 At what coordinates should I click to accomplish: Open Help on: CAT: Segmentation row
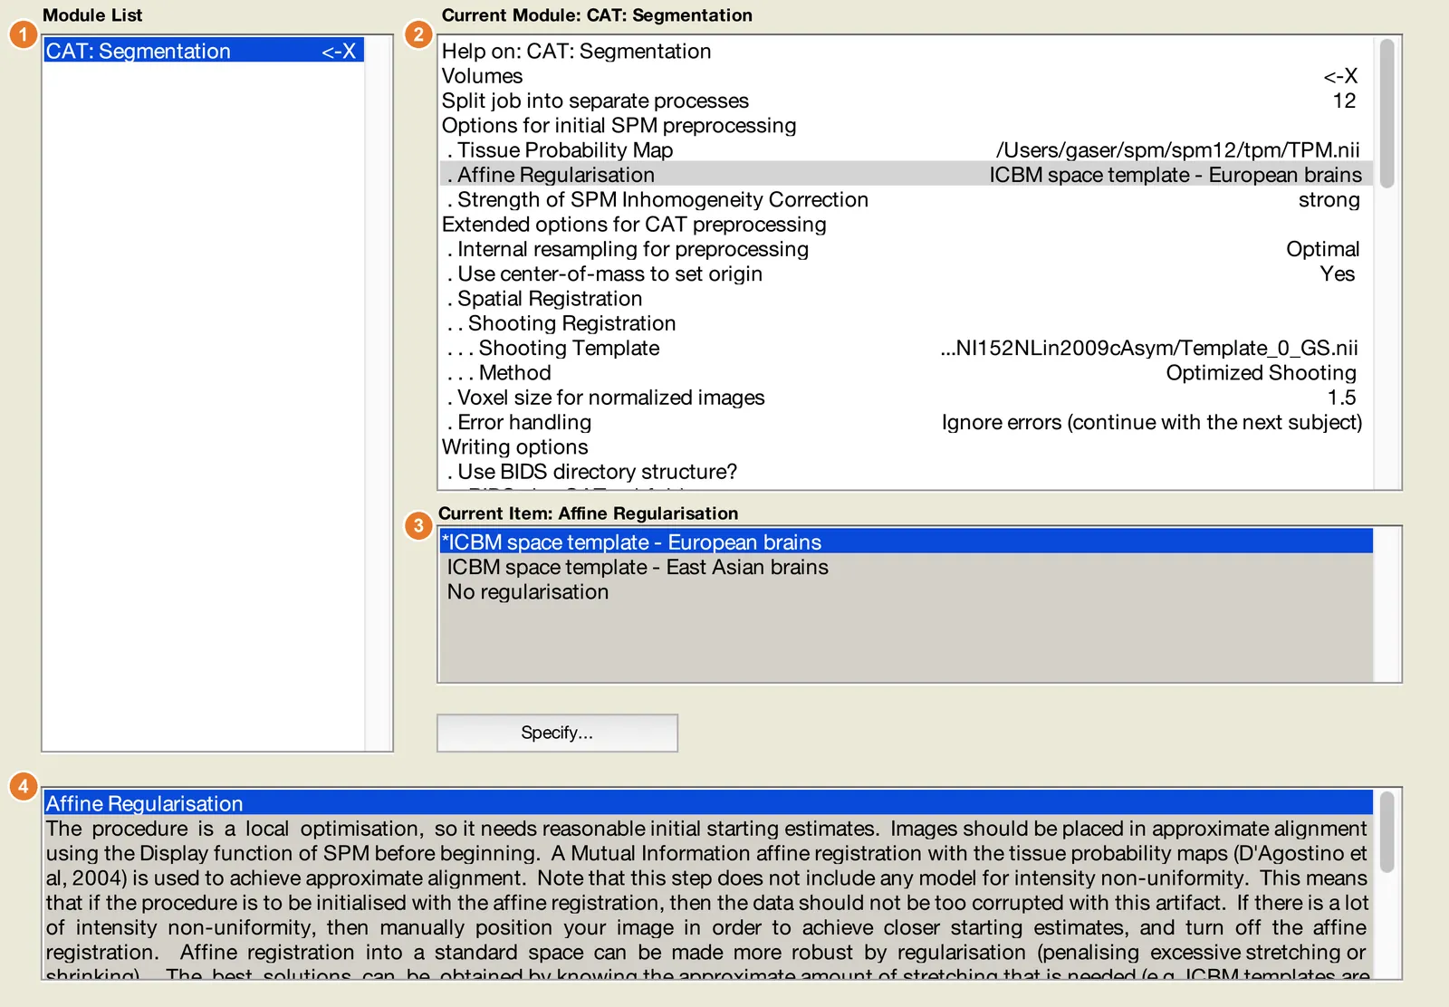point(906,52)
